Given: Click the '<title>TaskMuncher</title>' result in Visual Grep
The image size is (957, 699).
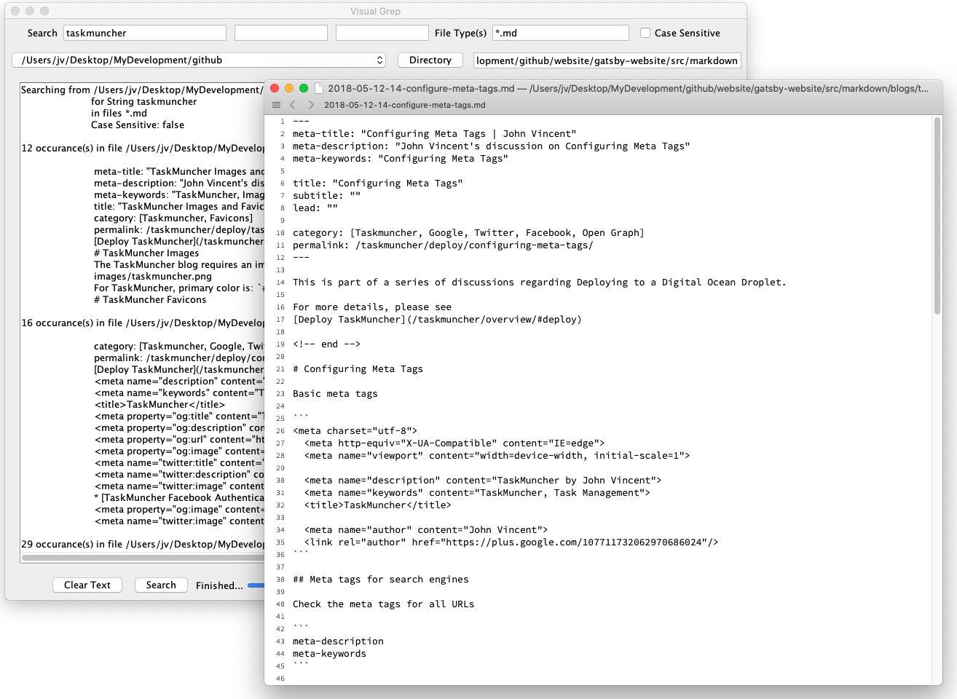Looking at the screenshot, I should [x=159, y=404].
